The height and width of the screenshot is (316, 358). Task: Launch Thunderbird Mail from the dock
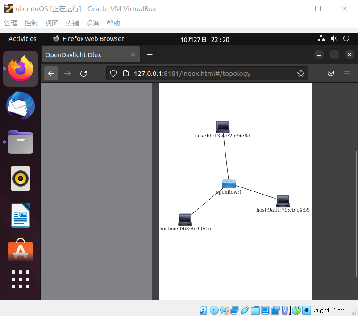(x=21, y=105)
